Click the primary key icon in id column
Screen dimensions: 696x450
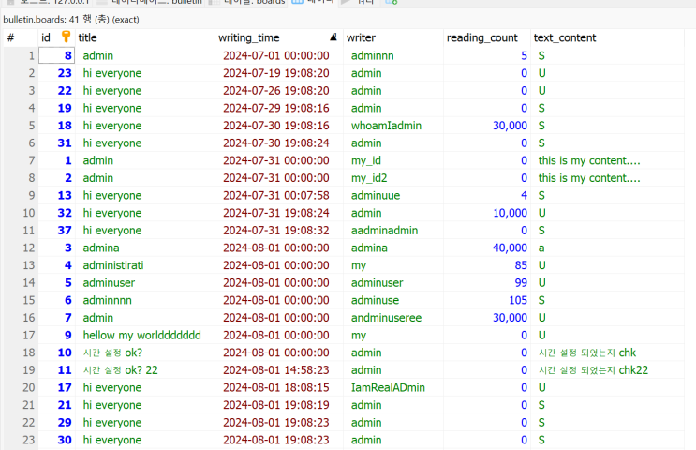[66, 37]
